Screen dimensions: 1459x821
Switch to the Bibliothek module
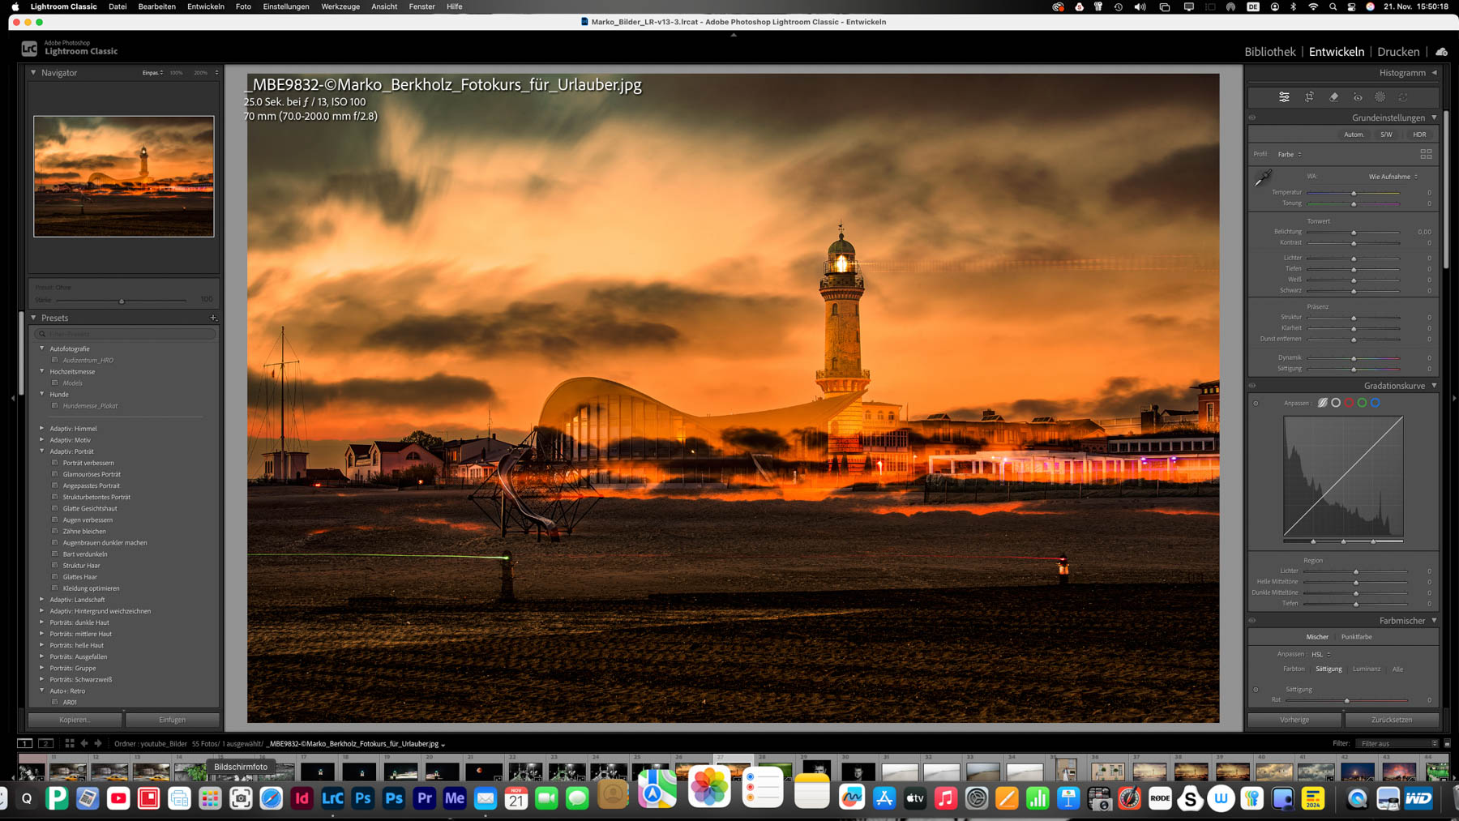(x=1269, y=52)
